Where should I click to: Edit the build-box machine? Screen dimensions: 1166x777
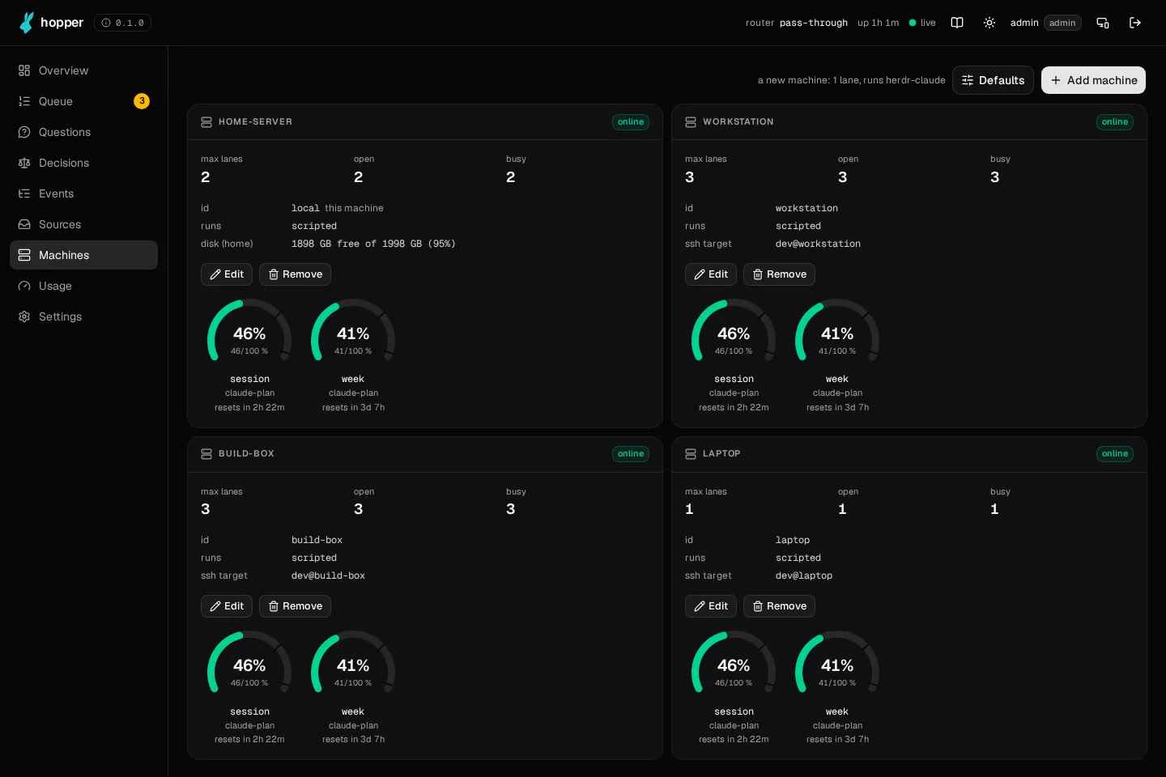[x=227, y=606]
